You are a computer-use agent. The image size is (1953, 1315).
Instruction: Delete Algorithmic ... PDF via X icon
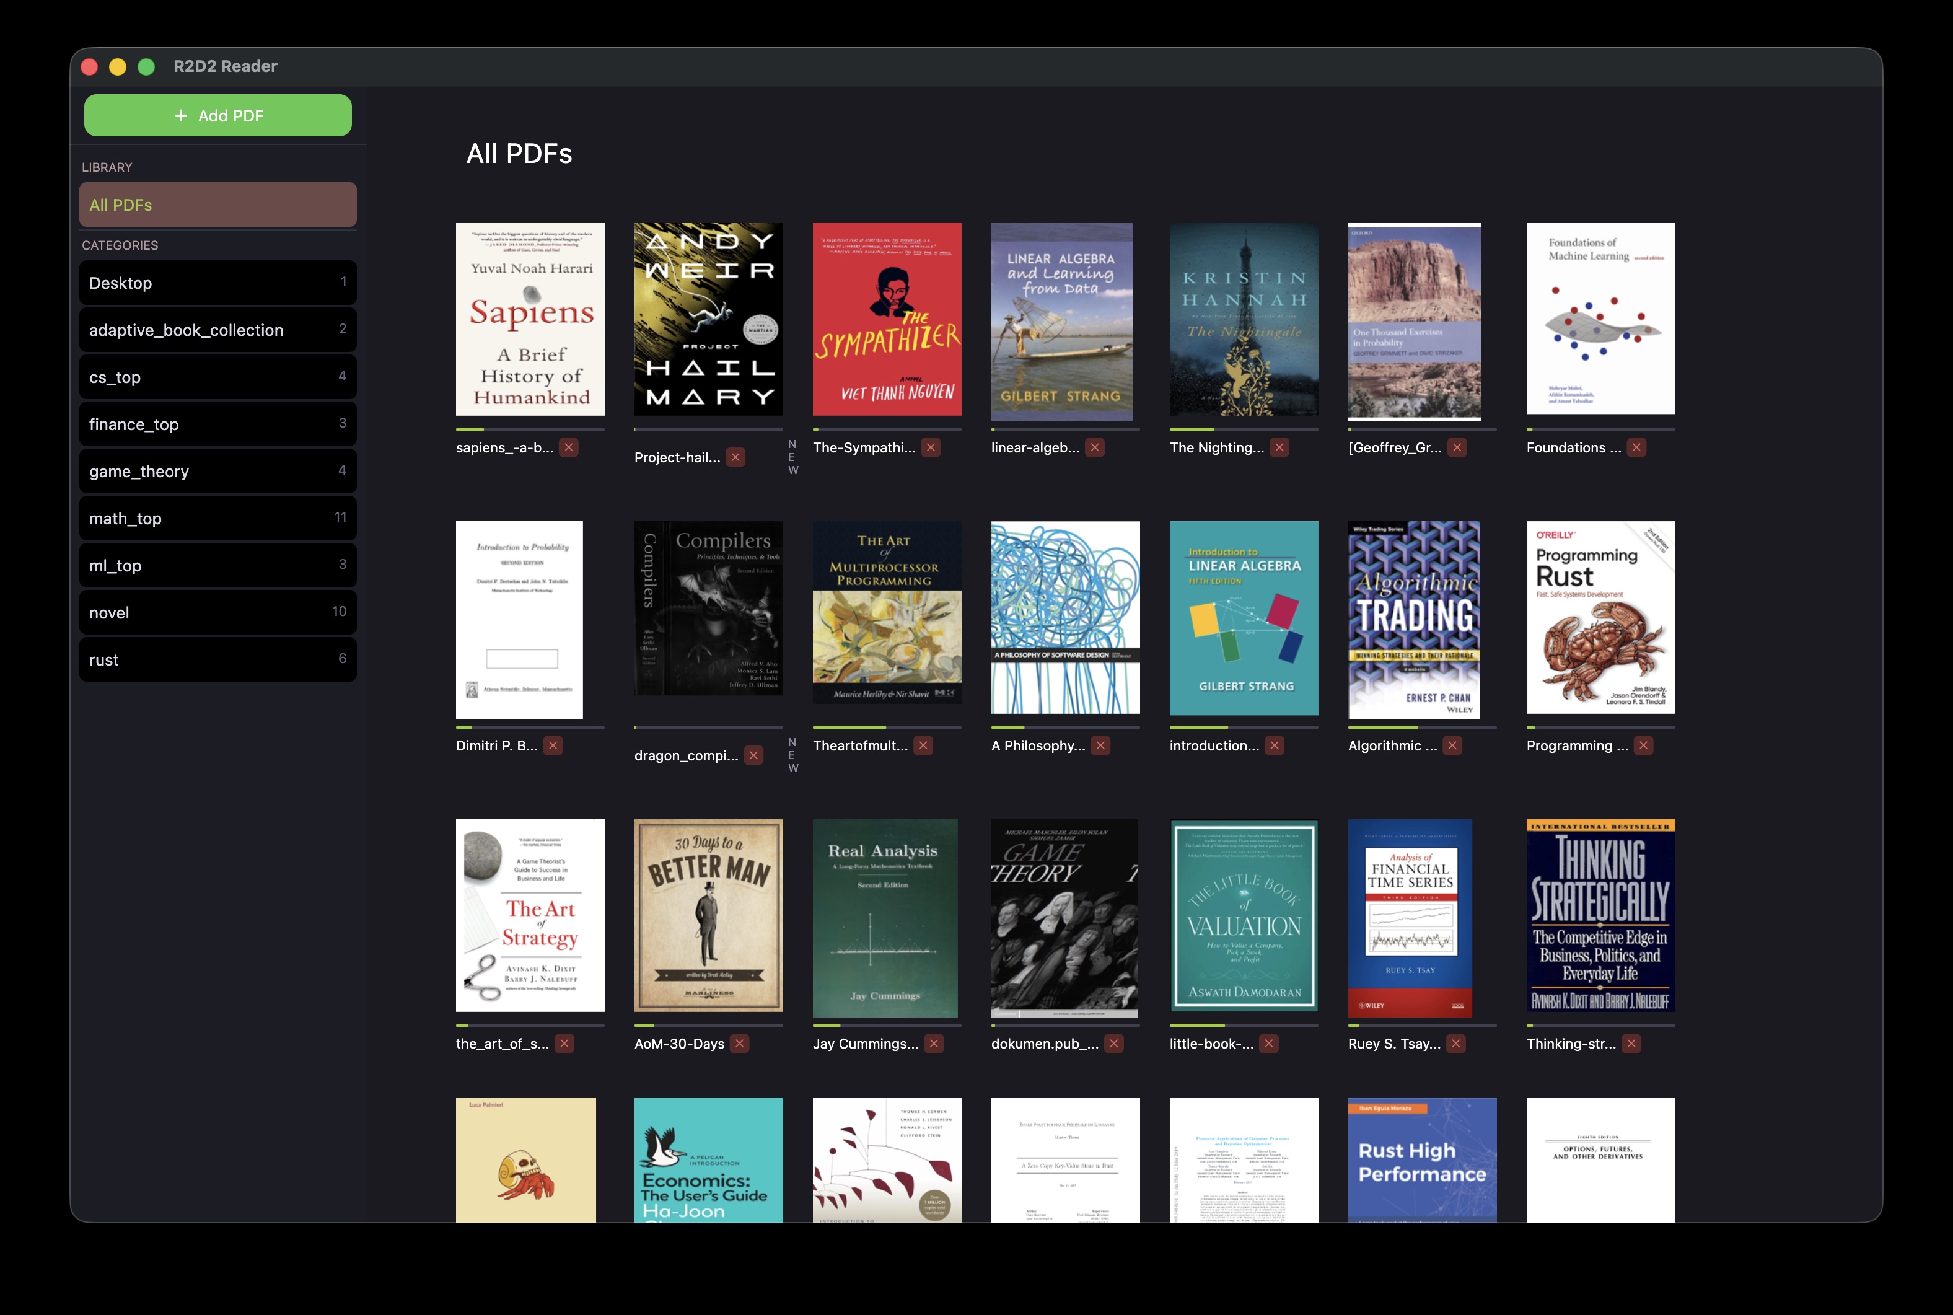(1452, 745)
